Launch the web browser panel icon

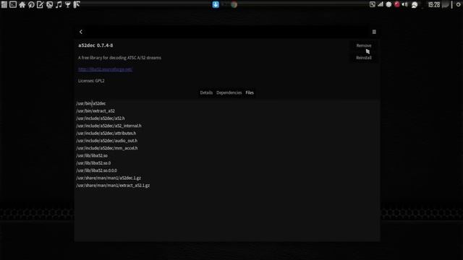click(31, 4)
